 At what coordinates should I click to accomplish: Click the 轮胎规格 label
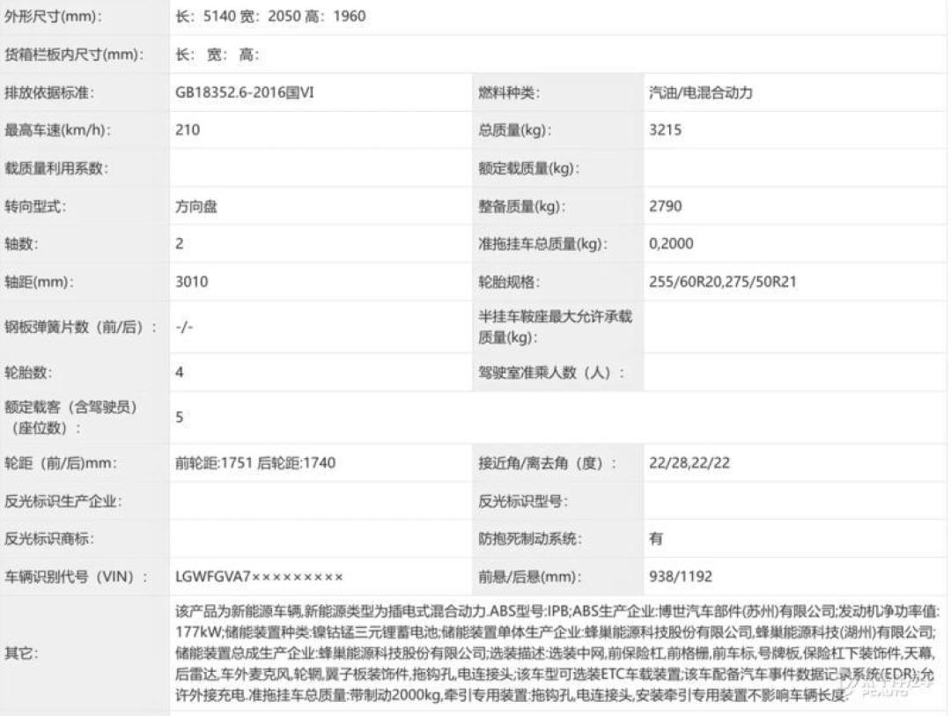508,282
